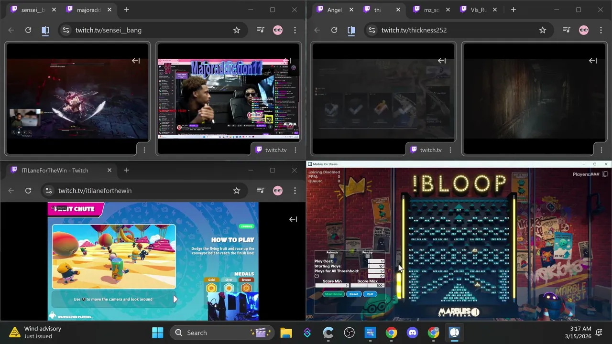Open Discord from the taskbar

pos(412,333)
